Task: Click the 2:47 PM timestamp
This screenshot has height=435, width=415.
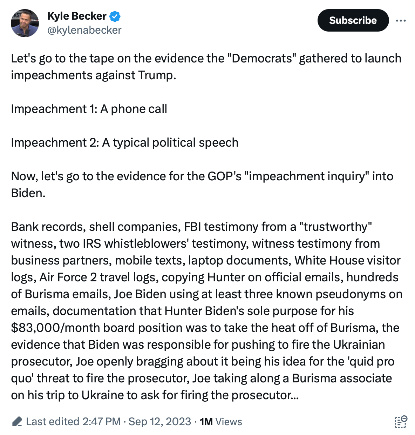Action: (x=102, y=421)
